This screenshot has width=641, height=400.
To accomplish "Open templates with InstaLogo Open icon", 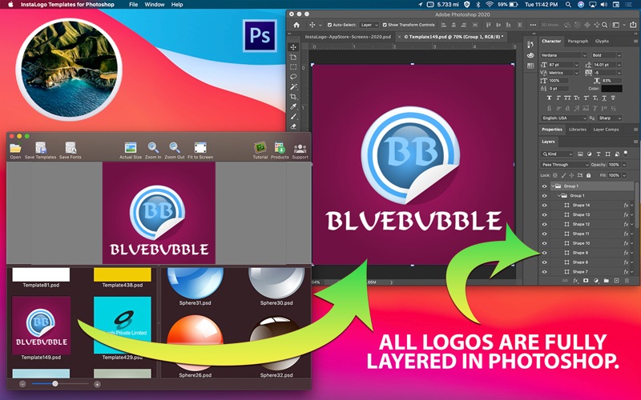I will tap(15, 150).
